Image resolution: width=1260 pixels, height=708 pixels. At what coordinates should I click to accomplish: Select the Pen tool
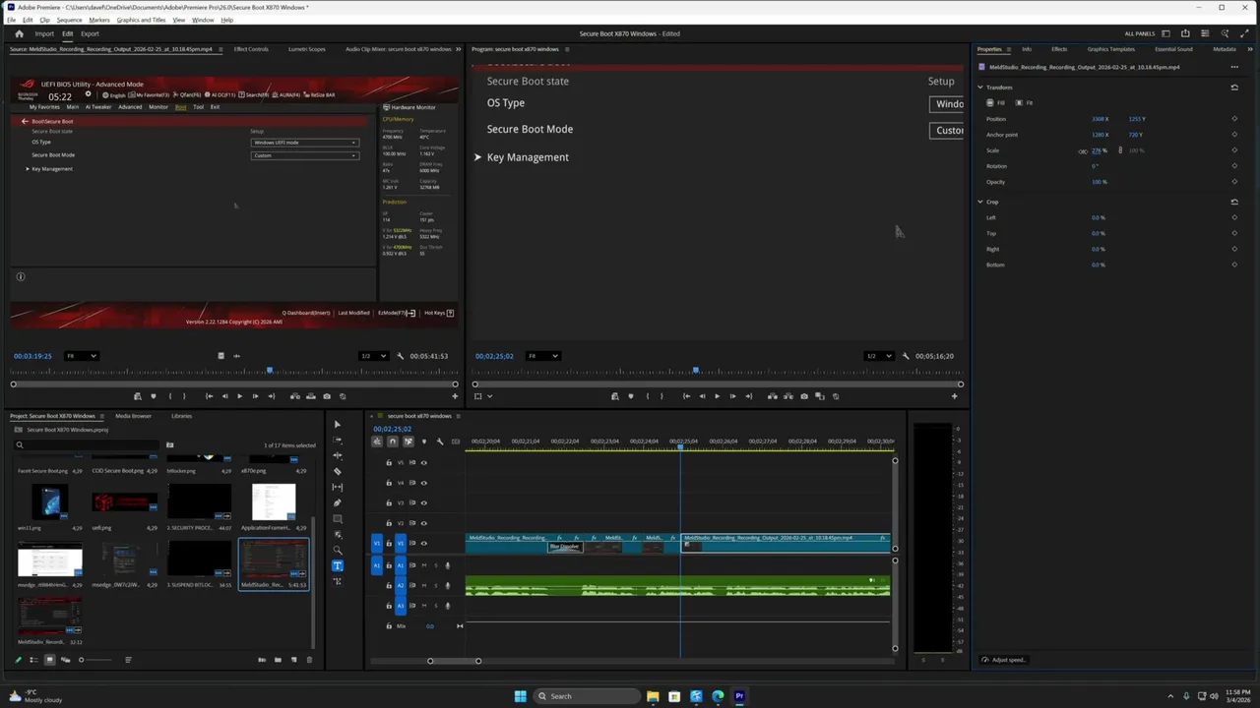coord(337,502)
